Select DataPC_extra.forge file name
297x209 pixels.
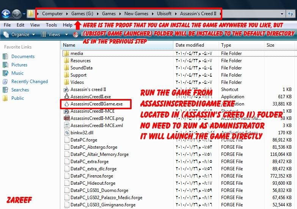click(90, 162)
